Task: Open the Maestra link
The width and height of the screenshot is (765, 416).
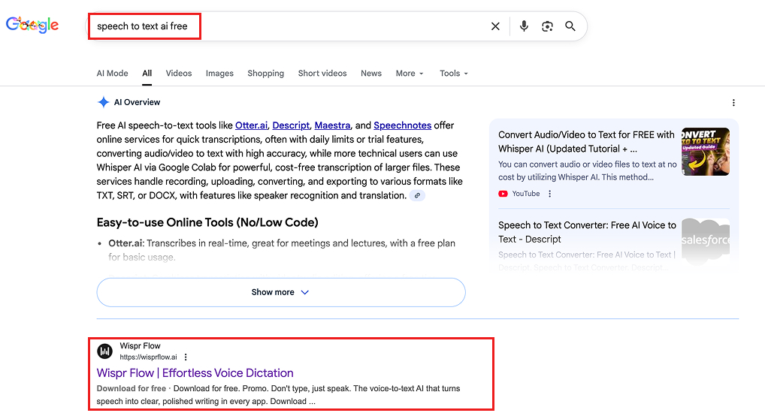Action: (332, 125)
